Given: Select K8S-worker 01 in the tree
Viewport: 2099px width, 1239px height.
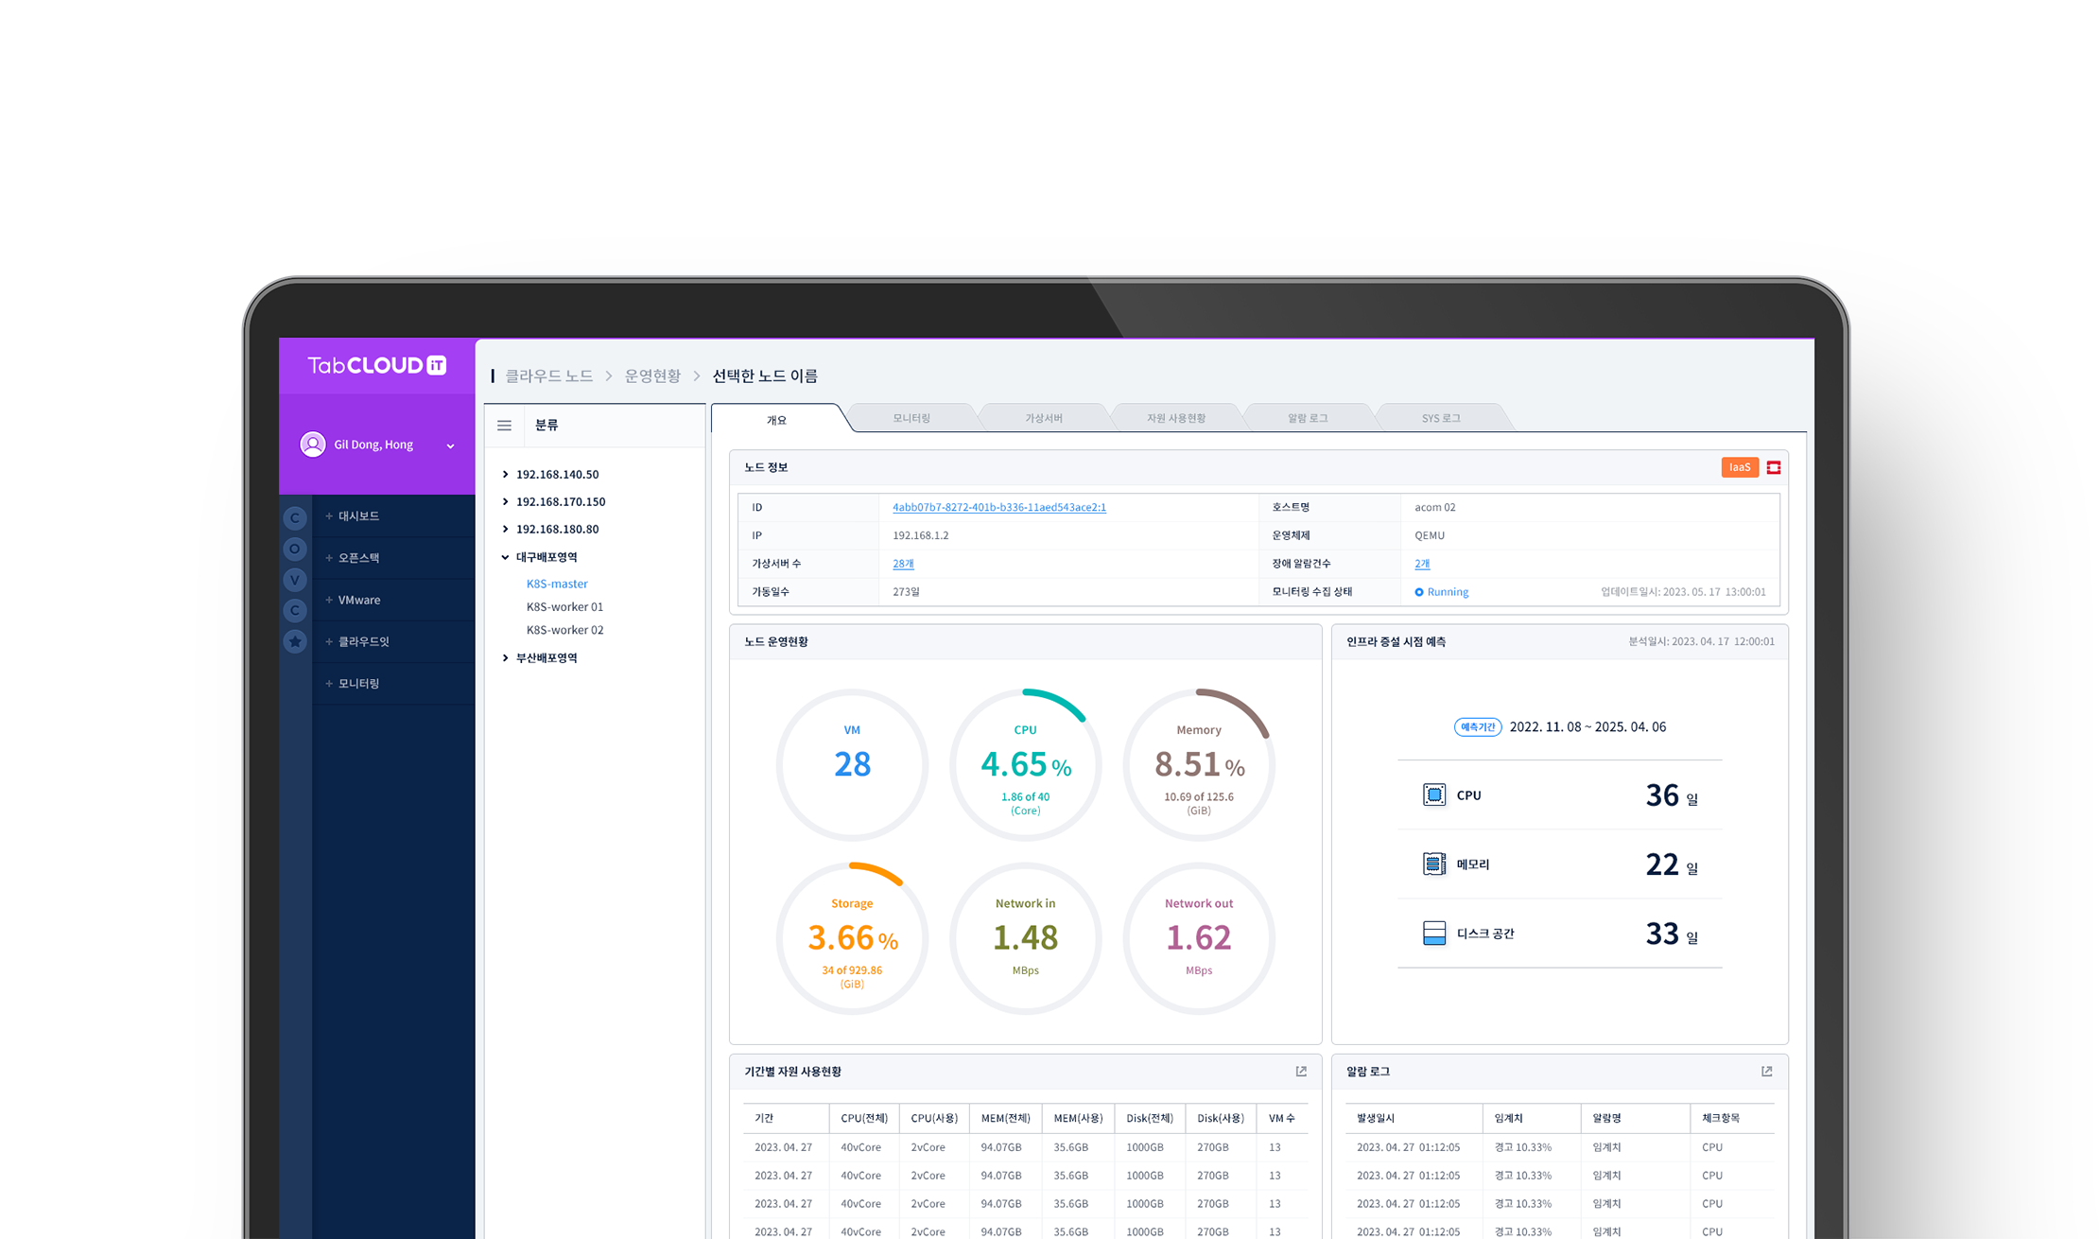Looking at the screenshot, I should (x=564, y=607).
